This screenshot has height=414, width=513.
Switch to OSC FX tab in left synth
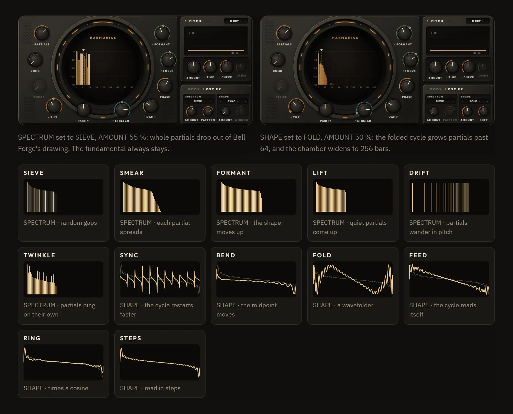point(213,89)
